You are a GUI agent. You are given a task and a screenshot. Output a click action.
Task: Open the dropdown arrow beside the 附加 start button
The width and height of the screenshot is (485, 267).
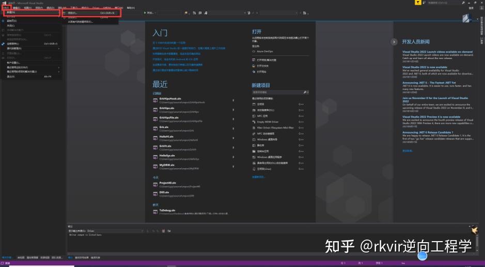point(155,13)
